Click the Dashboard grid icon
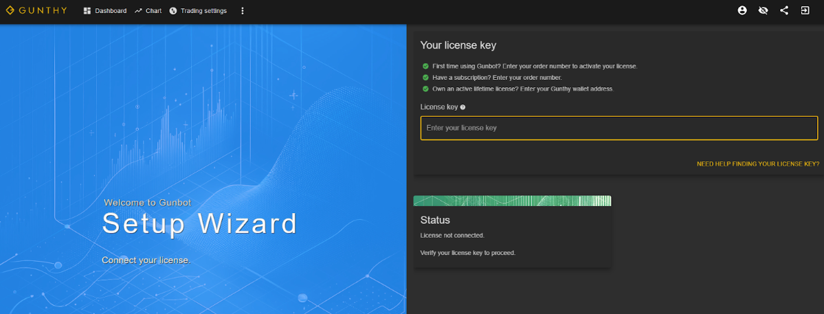The image size is (824, 314). [x=87, y=10]
